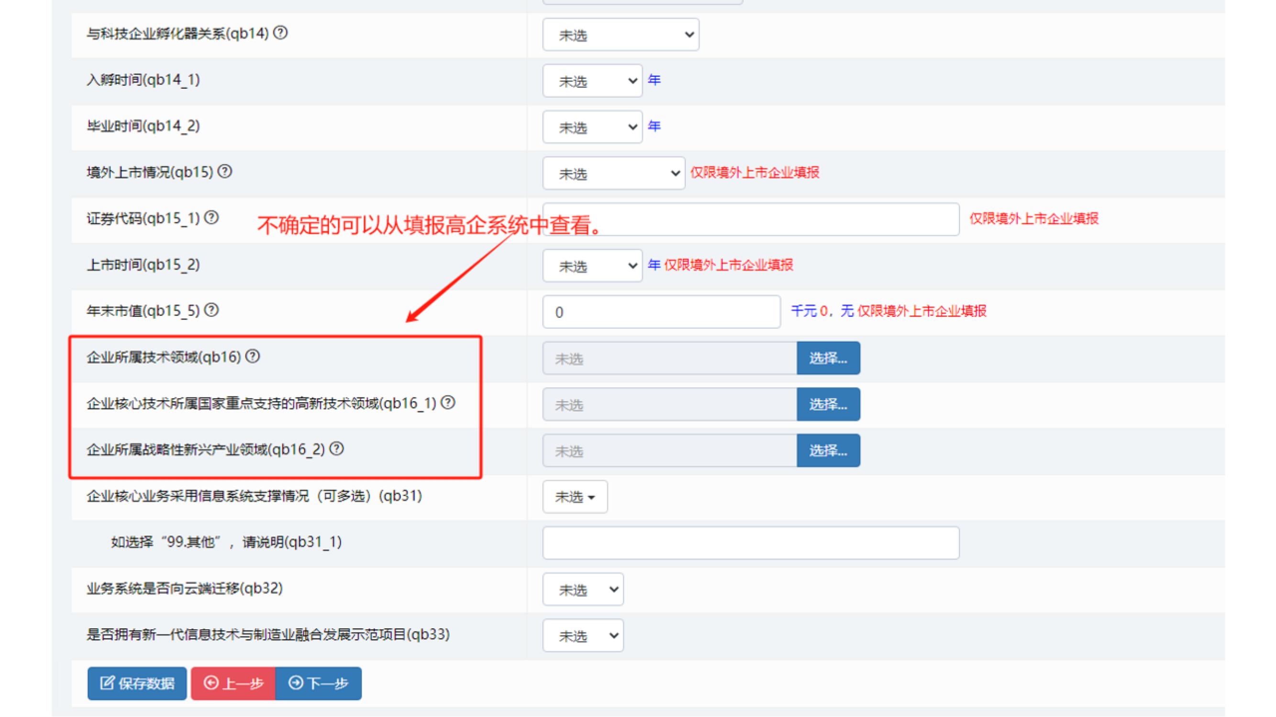
Task: Click help icon beside 企业所属技术领域(qb16)
Action: (253, 356)
